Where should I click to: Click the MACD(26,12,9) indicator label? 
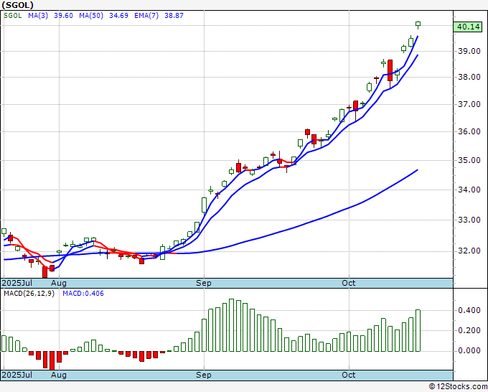point(29,294)
